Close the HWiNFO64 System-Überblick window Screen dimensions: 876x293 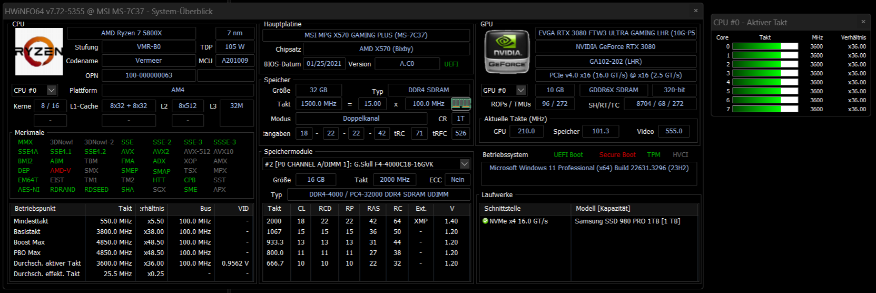[x=695, y=11]
